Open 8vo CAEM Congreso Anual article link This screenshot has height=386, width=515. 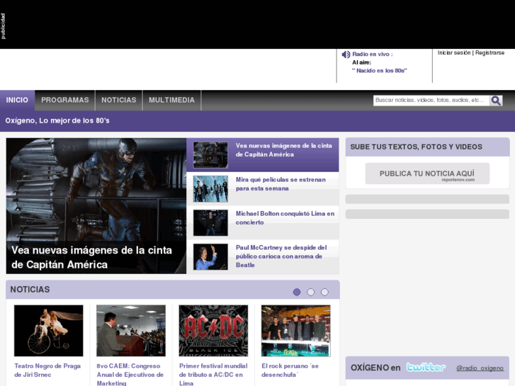130,375
